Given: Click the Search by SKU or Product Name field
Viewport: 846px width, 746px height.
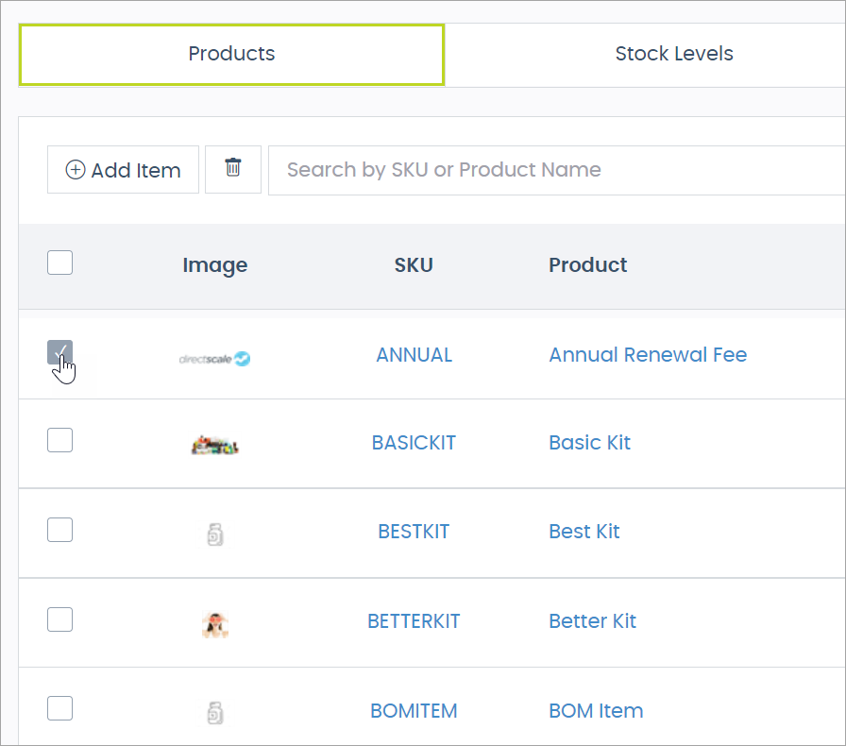Looking at the screenshot, I should pos(557,170).
